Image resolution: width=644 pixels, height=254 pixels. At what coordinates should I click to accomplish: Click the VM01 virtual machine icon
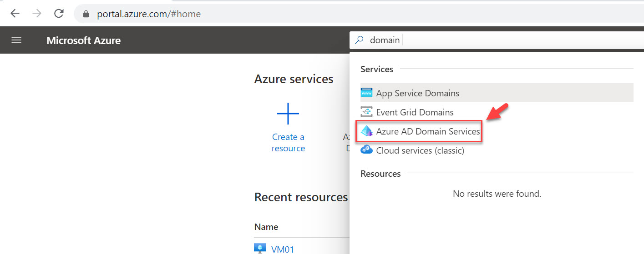(260, 249)
